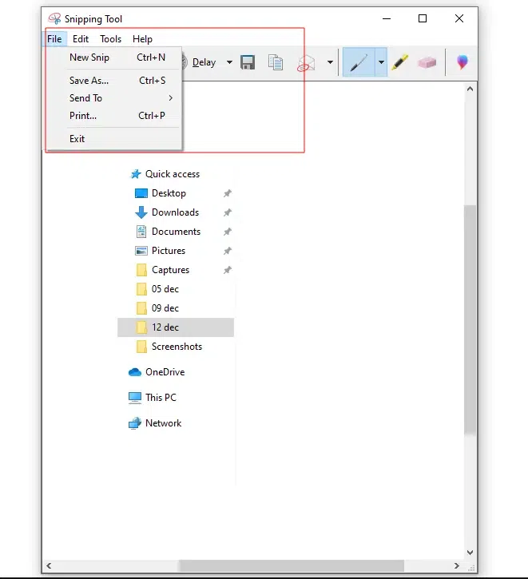Select the pink Eraser tool

(427, 62)
